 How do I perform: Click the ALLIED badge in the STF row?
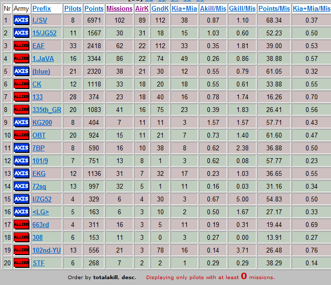click(21, 263)
